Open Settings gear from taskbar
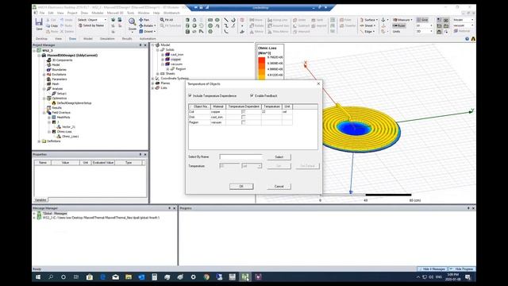The image size is (508, 286). tap(194, 277)
